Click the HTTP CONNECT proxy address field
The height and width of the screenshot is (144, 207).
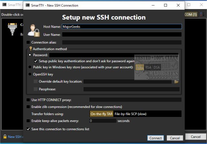(135, 100)
